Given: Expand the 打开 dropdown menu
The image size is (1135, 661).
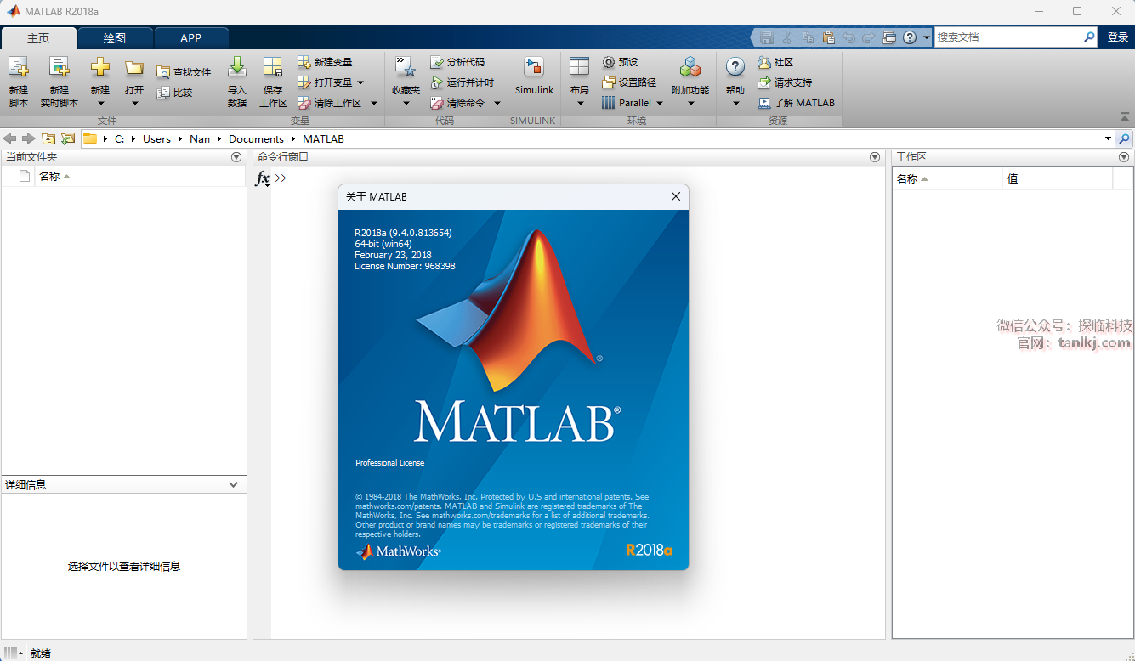Looking at the screenshot, I should [x=134, y=104].
